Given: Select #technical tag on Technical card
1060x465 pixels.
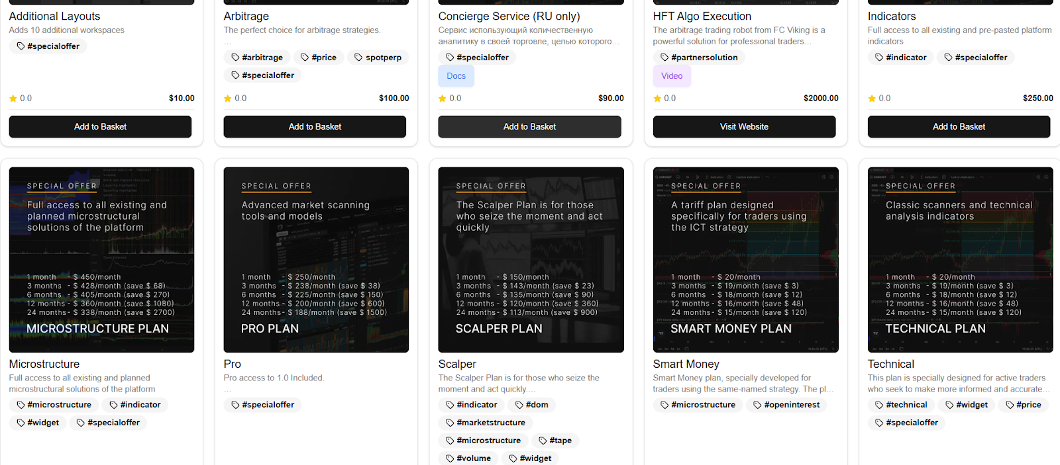Looking at the screenshot, I should [901, 405].
